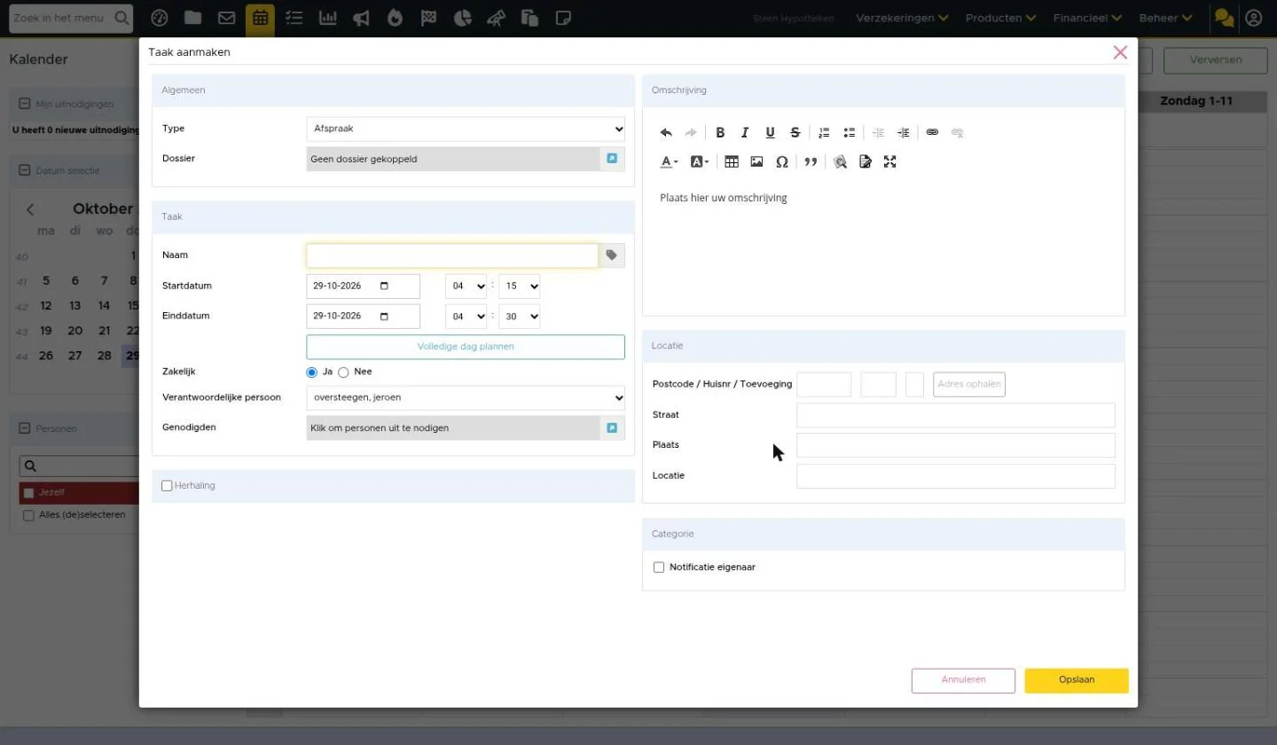Select Ja for Zakelijk
The image size is (1277, 745).
[311, 372]
